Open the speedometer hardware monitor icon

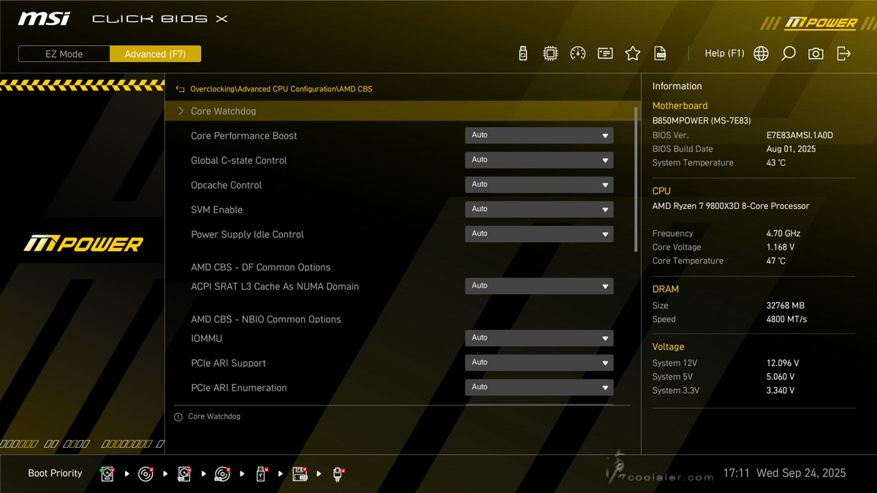pyautogui.click(x=578, y=53)
